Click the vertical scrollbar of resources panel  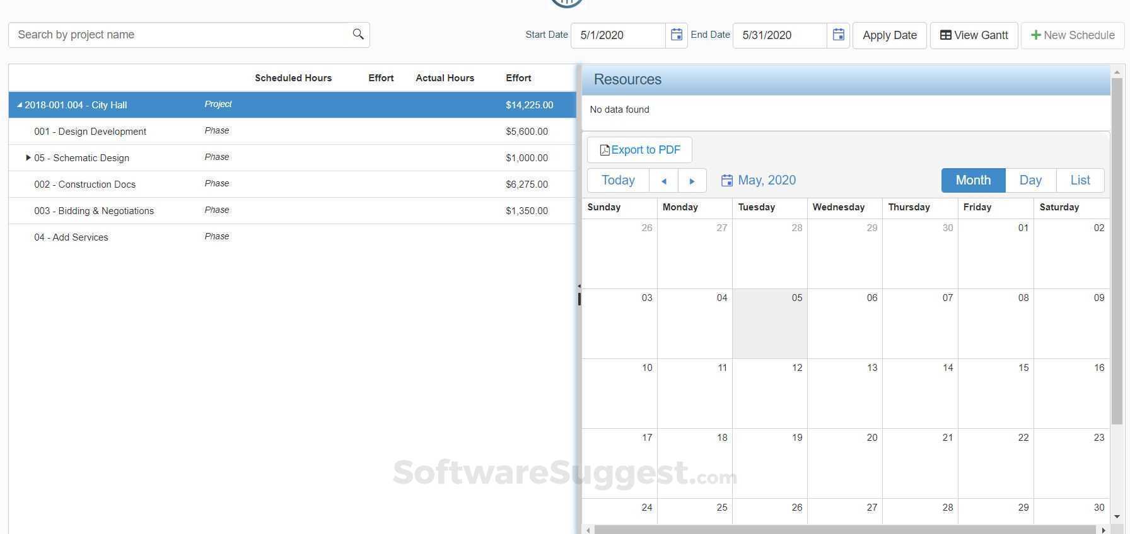(x=1117, y=252)
